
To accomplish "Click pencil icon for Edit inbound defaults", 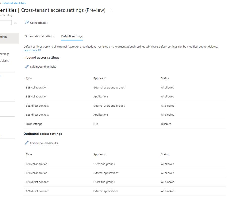I will 27,67.
